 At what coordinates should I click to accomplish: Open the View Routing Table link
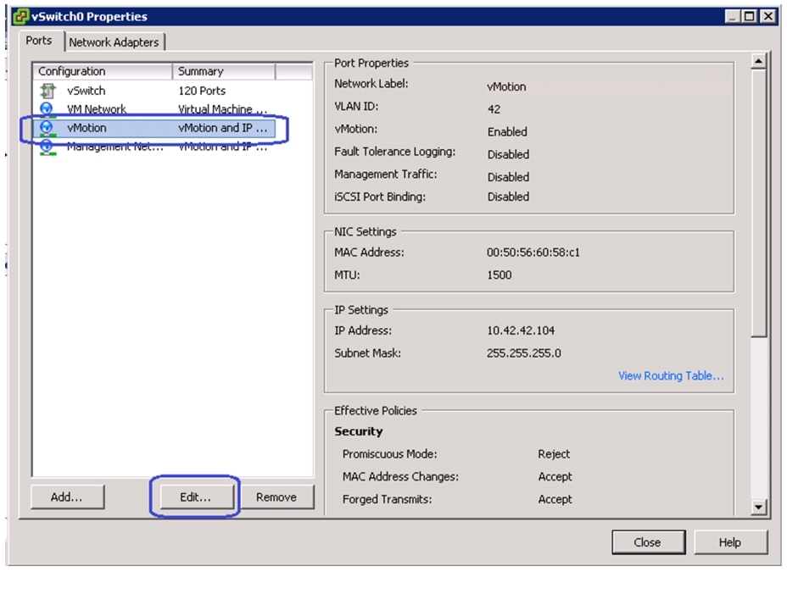(x=671, y=375)
